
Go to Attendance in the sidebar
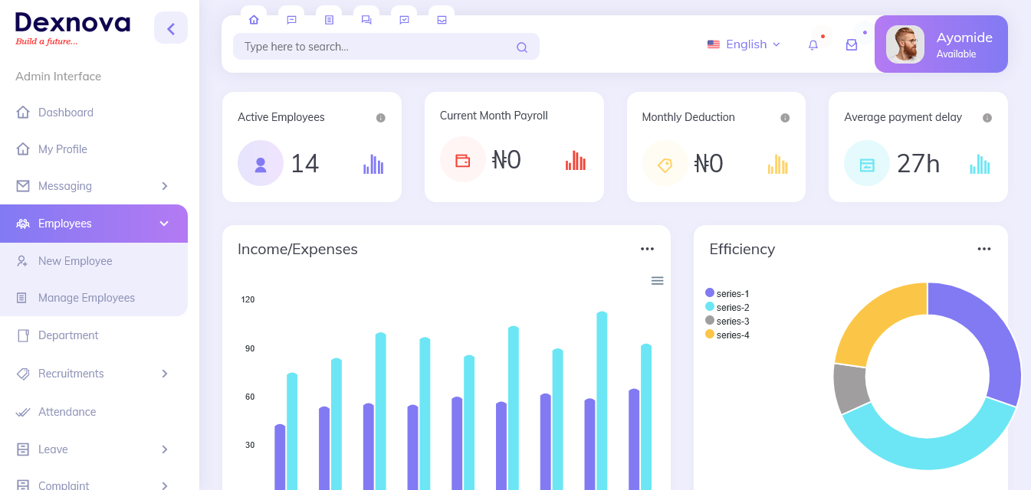tap(67, 412)
